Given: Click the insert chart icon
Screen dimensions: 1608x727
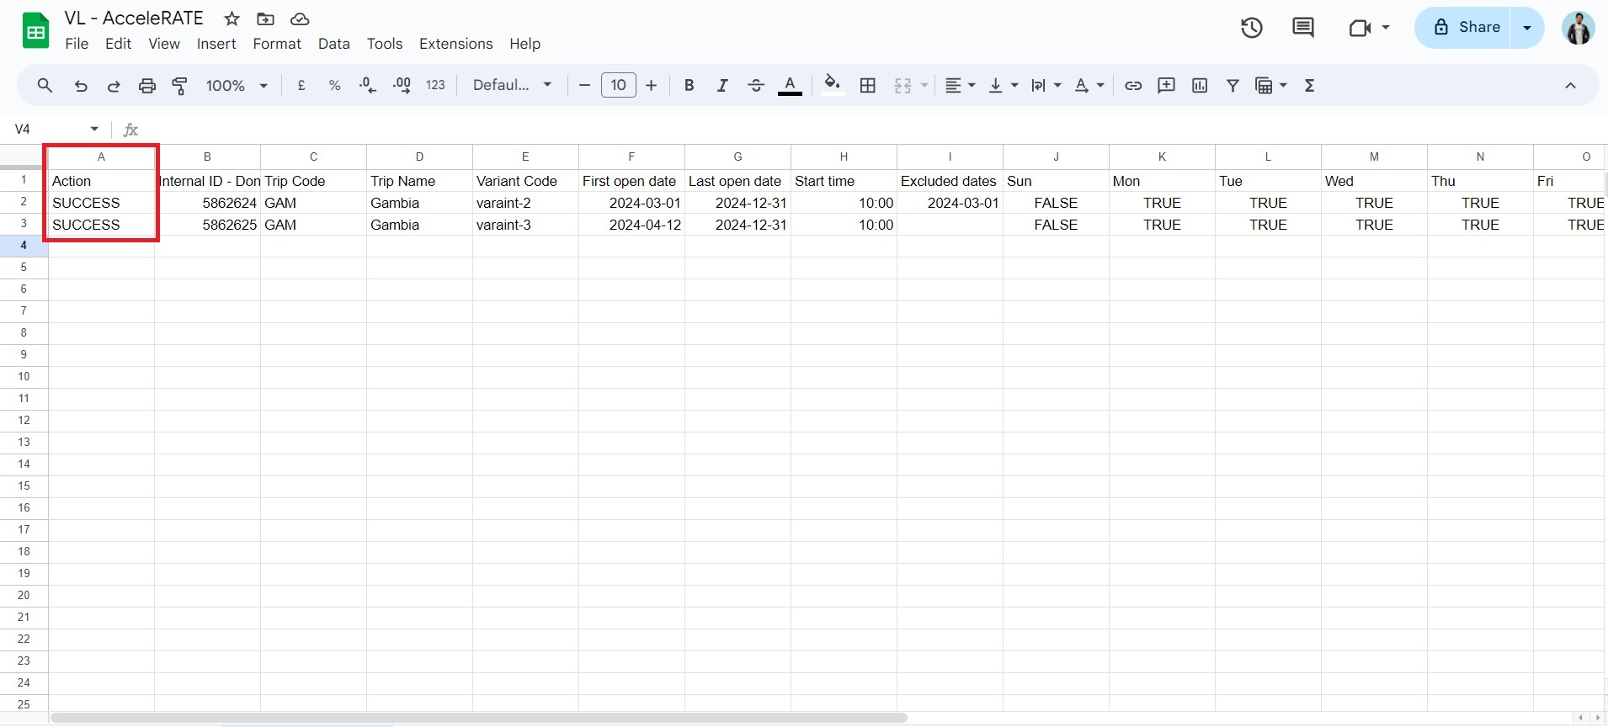Looking at the screenshot, I should [x=1200, y=86].
